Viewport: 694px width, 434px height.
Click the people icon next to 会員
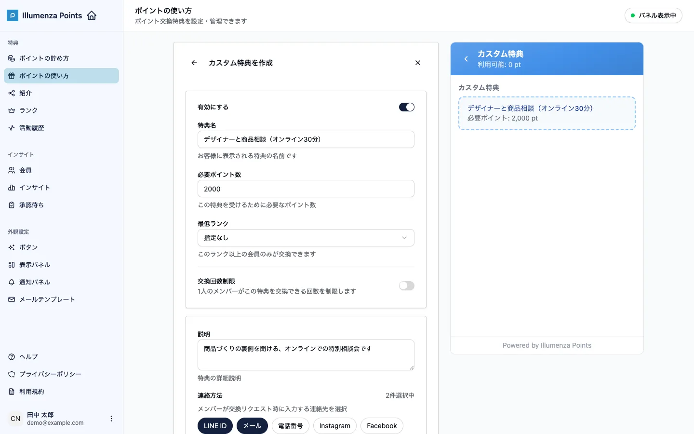click(12, 170)
